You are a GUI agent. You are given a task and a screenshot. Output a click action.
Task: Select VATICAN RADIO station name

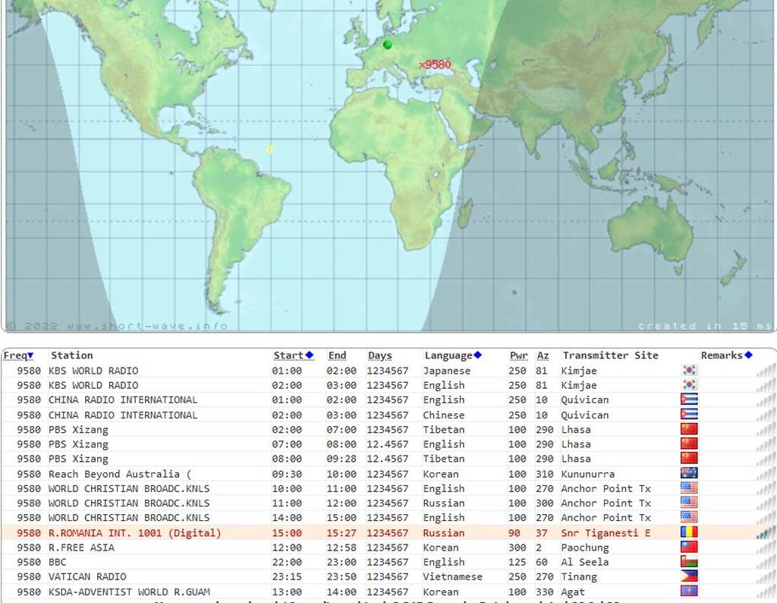87,576
